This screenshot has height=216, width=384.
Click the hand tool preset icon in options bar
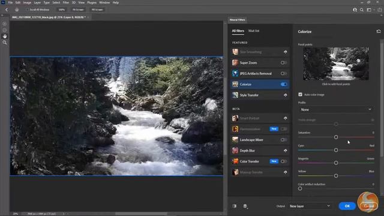[17, 10]
